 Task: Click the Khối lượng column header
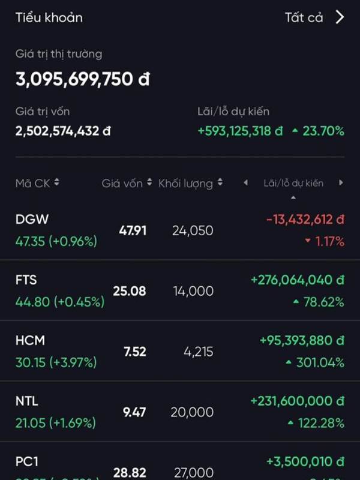(185, 183)
